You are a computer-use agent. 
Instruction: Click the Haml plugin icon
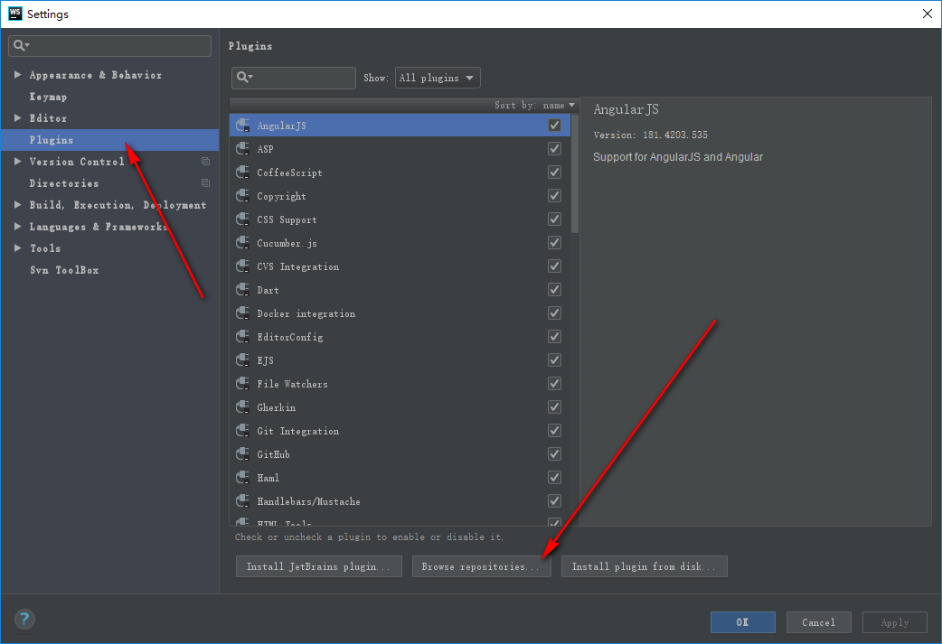point(242,477)
